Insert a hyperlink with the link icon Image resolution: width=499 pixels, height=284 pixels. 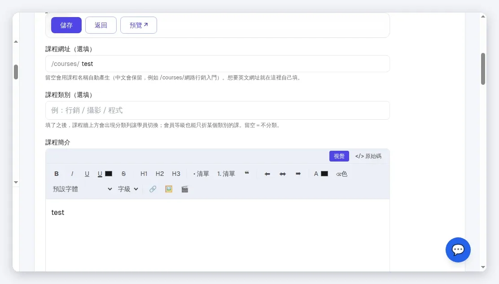pos(153,189)
